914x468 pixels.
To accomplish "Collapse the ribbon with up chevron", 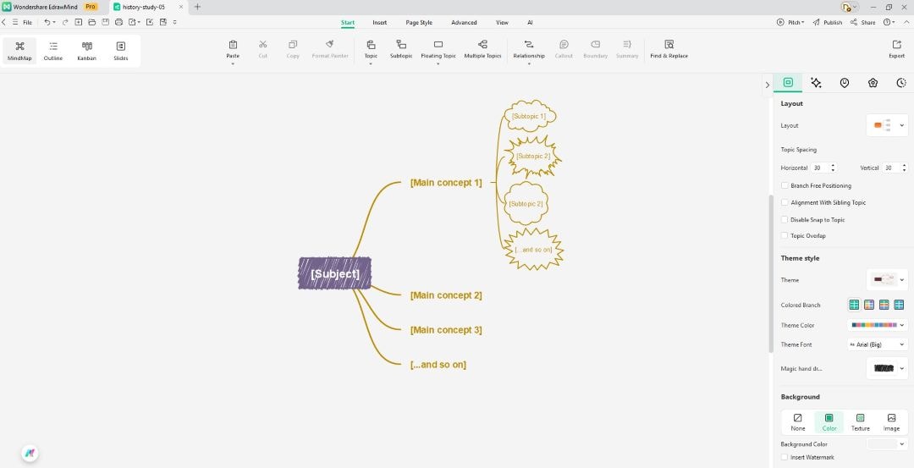I will 907,22.
